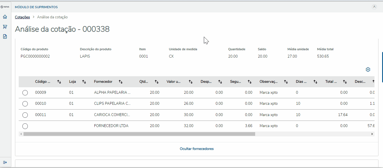Click the horizontal scrollbar right arrow
383x168 pixels.
(372, 134)
